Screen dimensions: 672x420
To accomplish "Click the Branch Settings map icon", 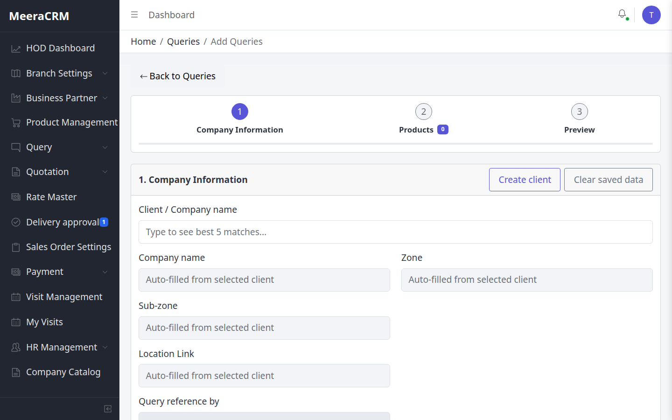I will point(16,73).
